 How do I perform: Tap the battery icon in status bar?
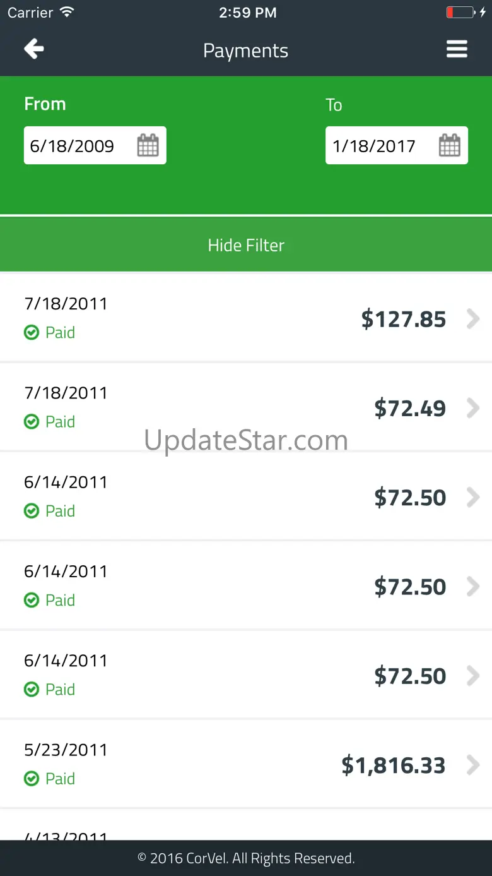point(460,13)
